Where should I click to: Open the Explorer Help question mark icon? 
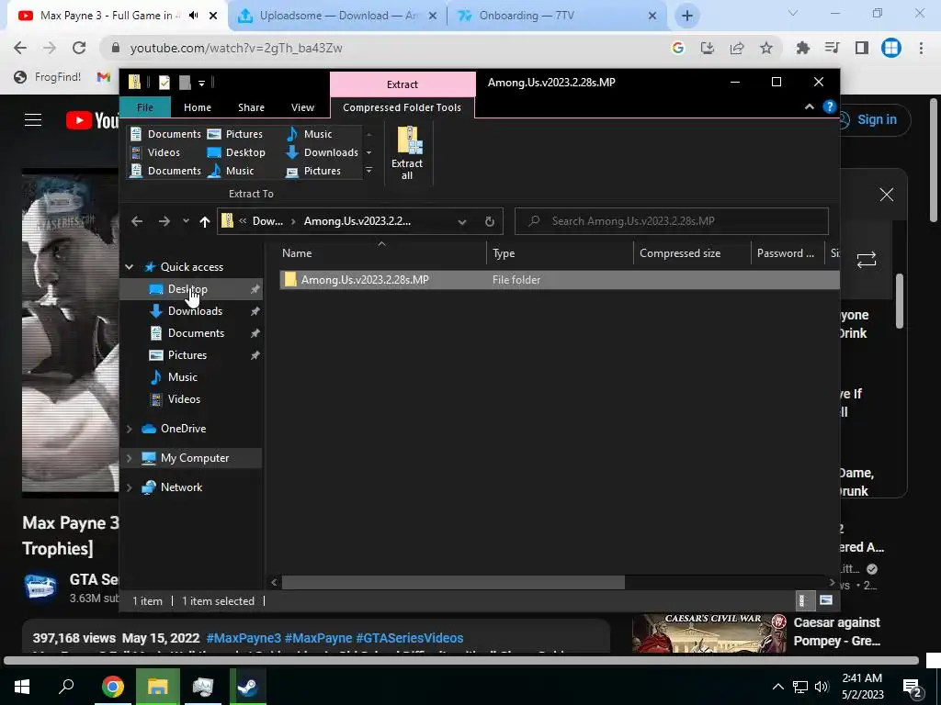[830, 106]
